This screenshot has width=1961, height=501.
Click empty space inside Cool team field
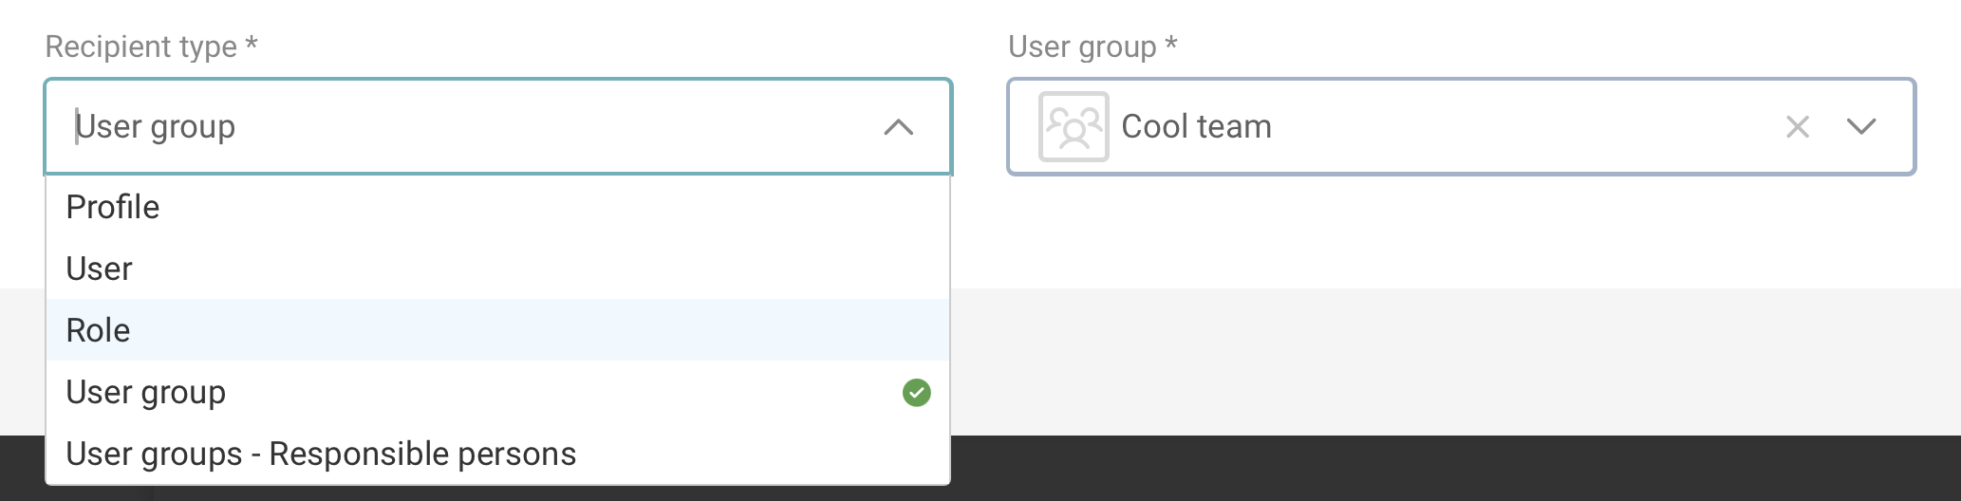pos(1519,127)
